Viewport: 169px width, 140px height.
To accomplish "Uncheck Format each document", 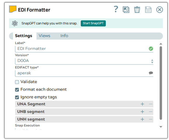I will [17, 90].
